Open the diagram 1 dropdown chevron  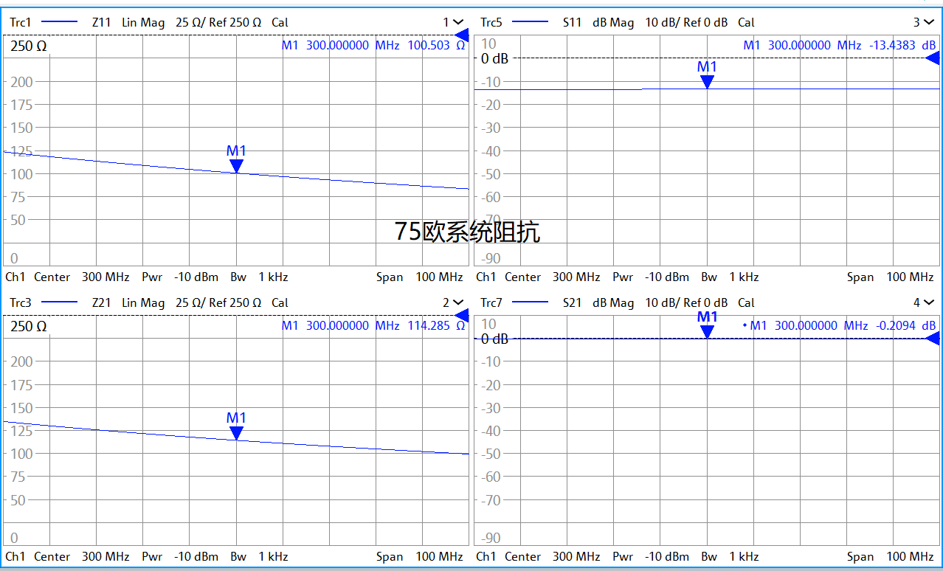click(458, 22)
